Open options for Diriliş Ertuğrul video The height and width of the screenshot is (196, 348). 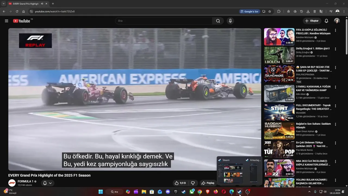[335, 49]
